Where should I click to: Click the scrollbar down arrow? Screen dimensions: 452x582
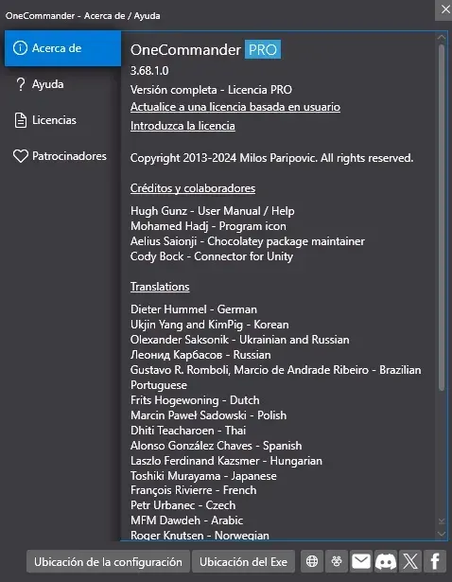tap(442, 534)
